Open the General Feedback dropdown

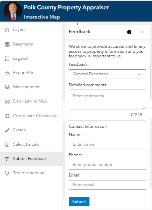[107, 74]
